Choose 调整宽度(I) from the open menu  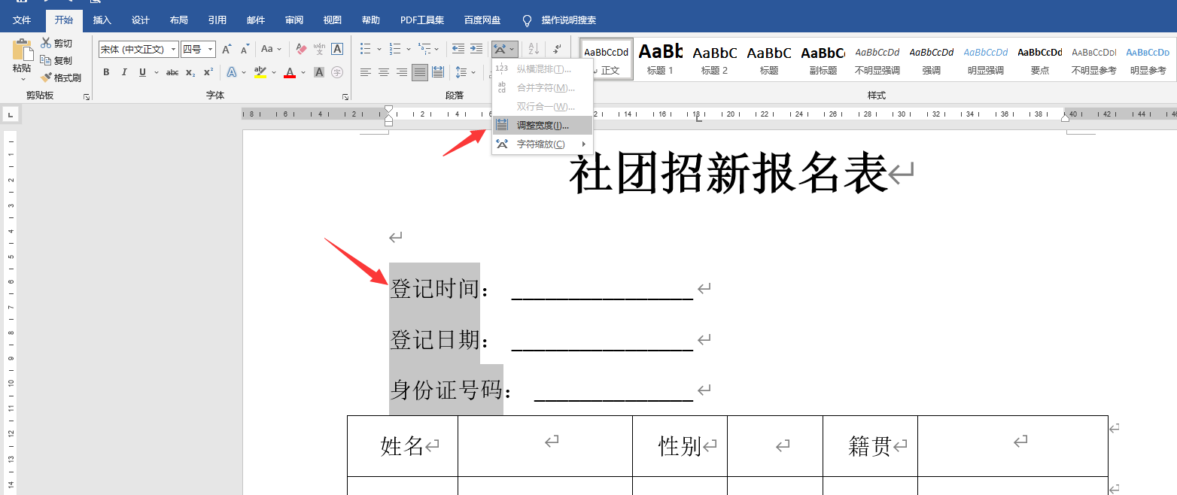[540, 125]
